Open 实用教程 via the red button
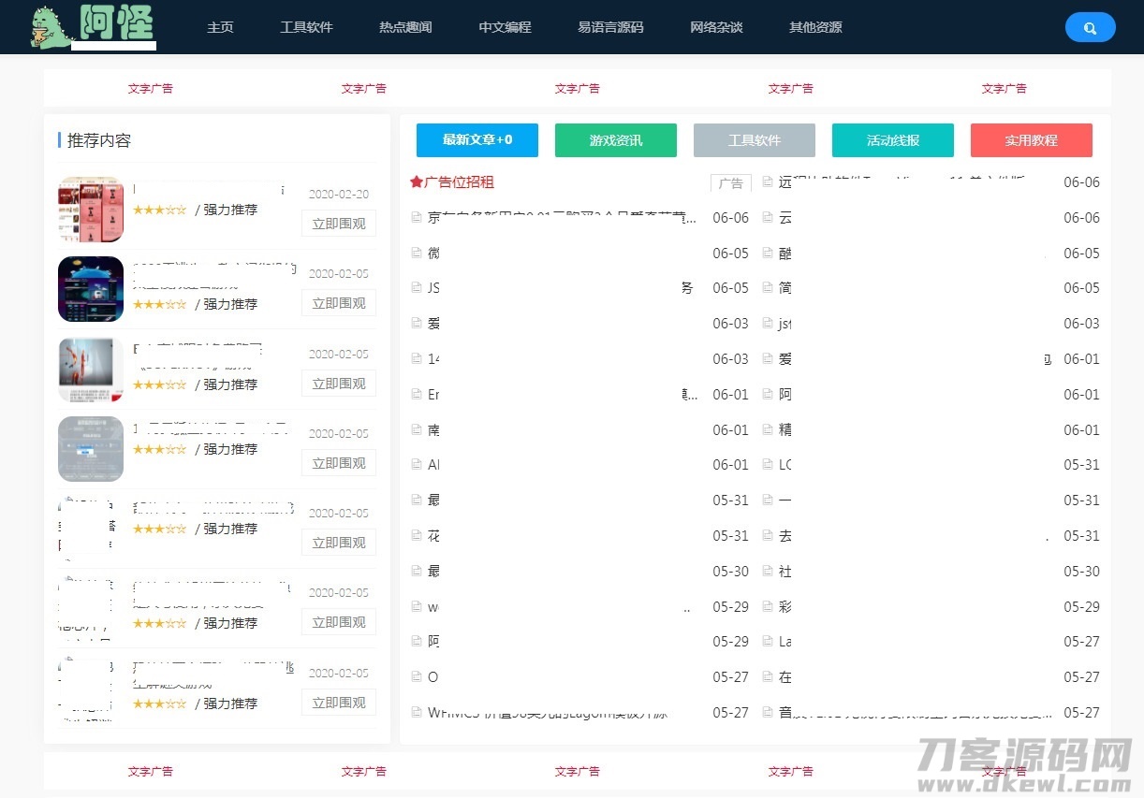 pos(1031,139)
